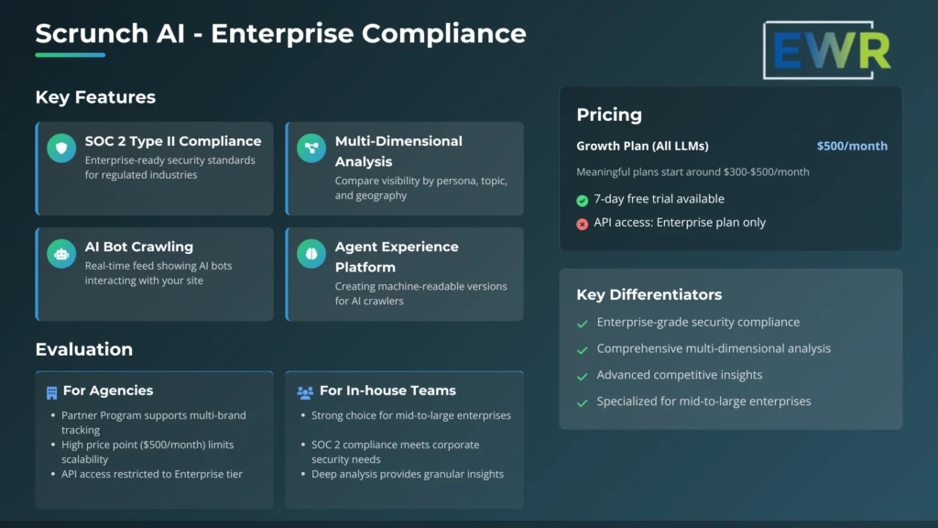Click the green check beside 7-day free trial
The width and height of the screenshot is (938, 528).
[583, 200]
